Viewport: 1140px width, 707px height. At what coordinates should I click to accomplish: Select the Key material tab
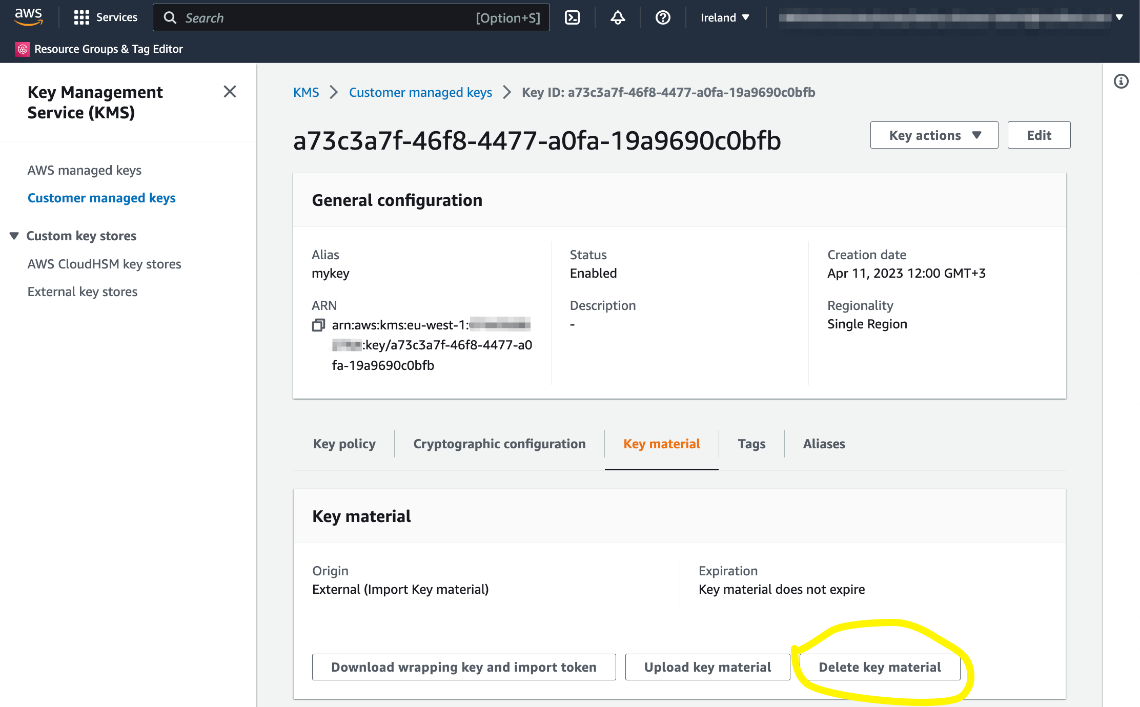point(661,444)
